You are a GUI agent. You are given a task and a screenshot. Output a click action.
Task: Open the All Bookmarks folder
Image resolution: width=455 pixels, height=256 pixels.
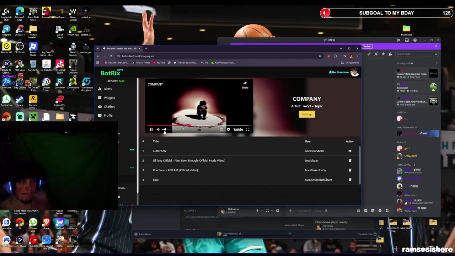(350, 63)
